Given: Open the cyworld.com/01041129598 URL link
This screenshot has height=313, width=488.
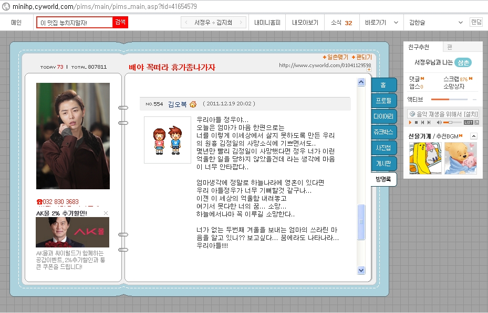Looking at the screenshot, I should [x=325, y=65].
